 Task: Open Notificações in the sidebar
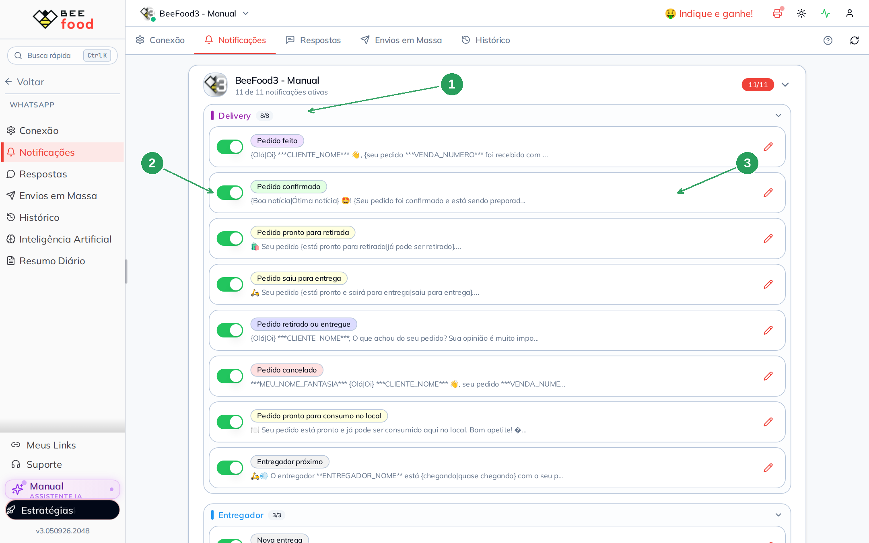(62, 152)
